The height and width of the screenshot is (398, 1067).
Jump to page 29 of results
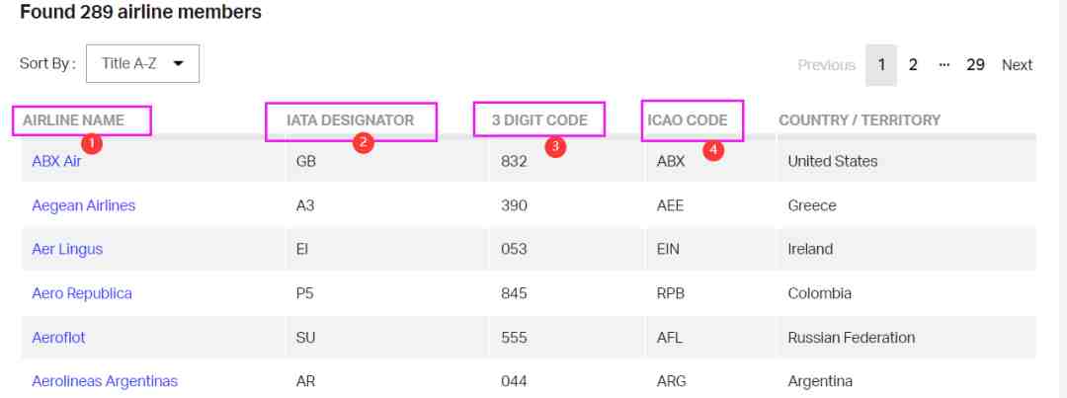(x=975, y=65)
